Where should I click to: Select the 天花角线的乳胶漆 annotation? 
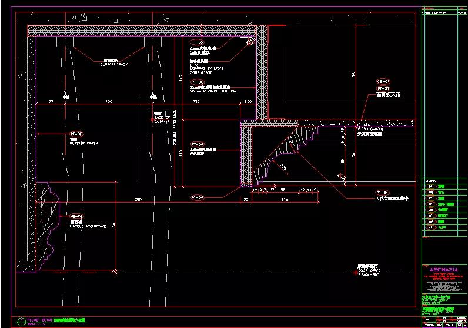tap(392, 198)
